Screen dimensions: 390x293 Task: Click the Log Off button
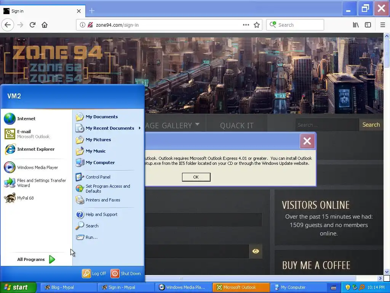pyautogui.click(x=94, y=274)
